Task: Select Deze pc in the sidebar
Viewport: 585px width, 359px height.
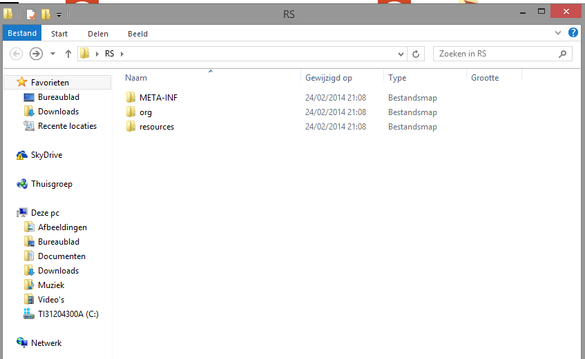Action: [45, 213]
